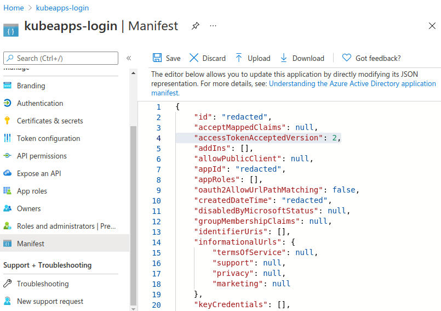Click the New support request icon
Viewport: 441px width, 311px height.
coord(8,301)
